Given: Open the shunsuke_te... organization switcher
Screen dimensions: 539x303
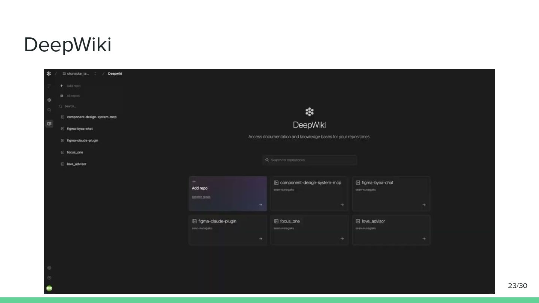Looking at the screenshot, I should [79, 74].
